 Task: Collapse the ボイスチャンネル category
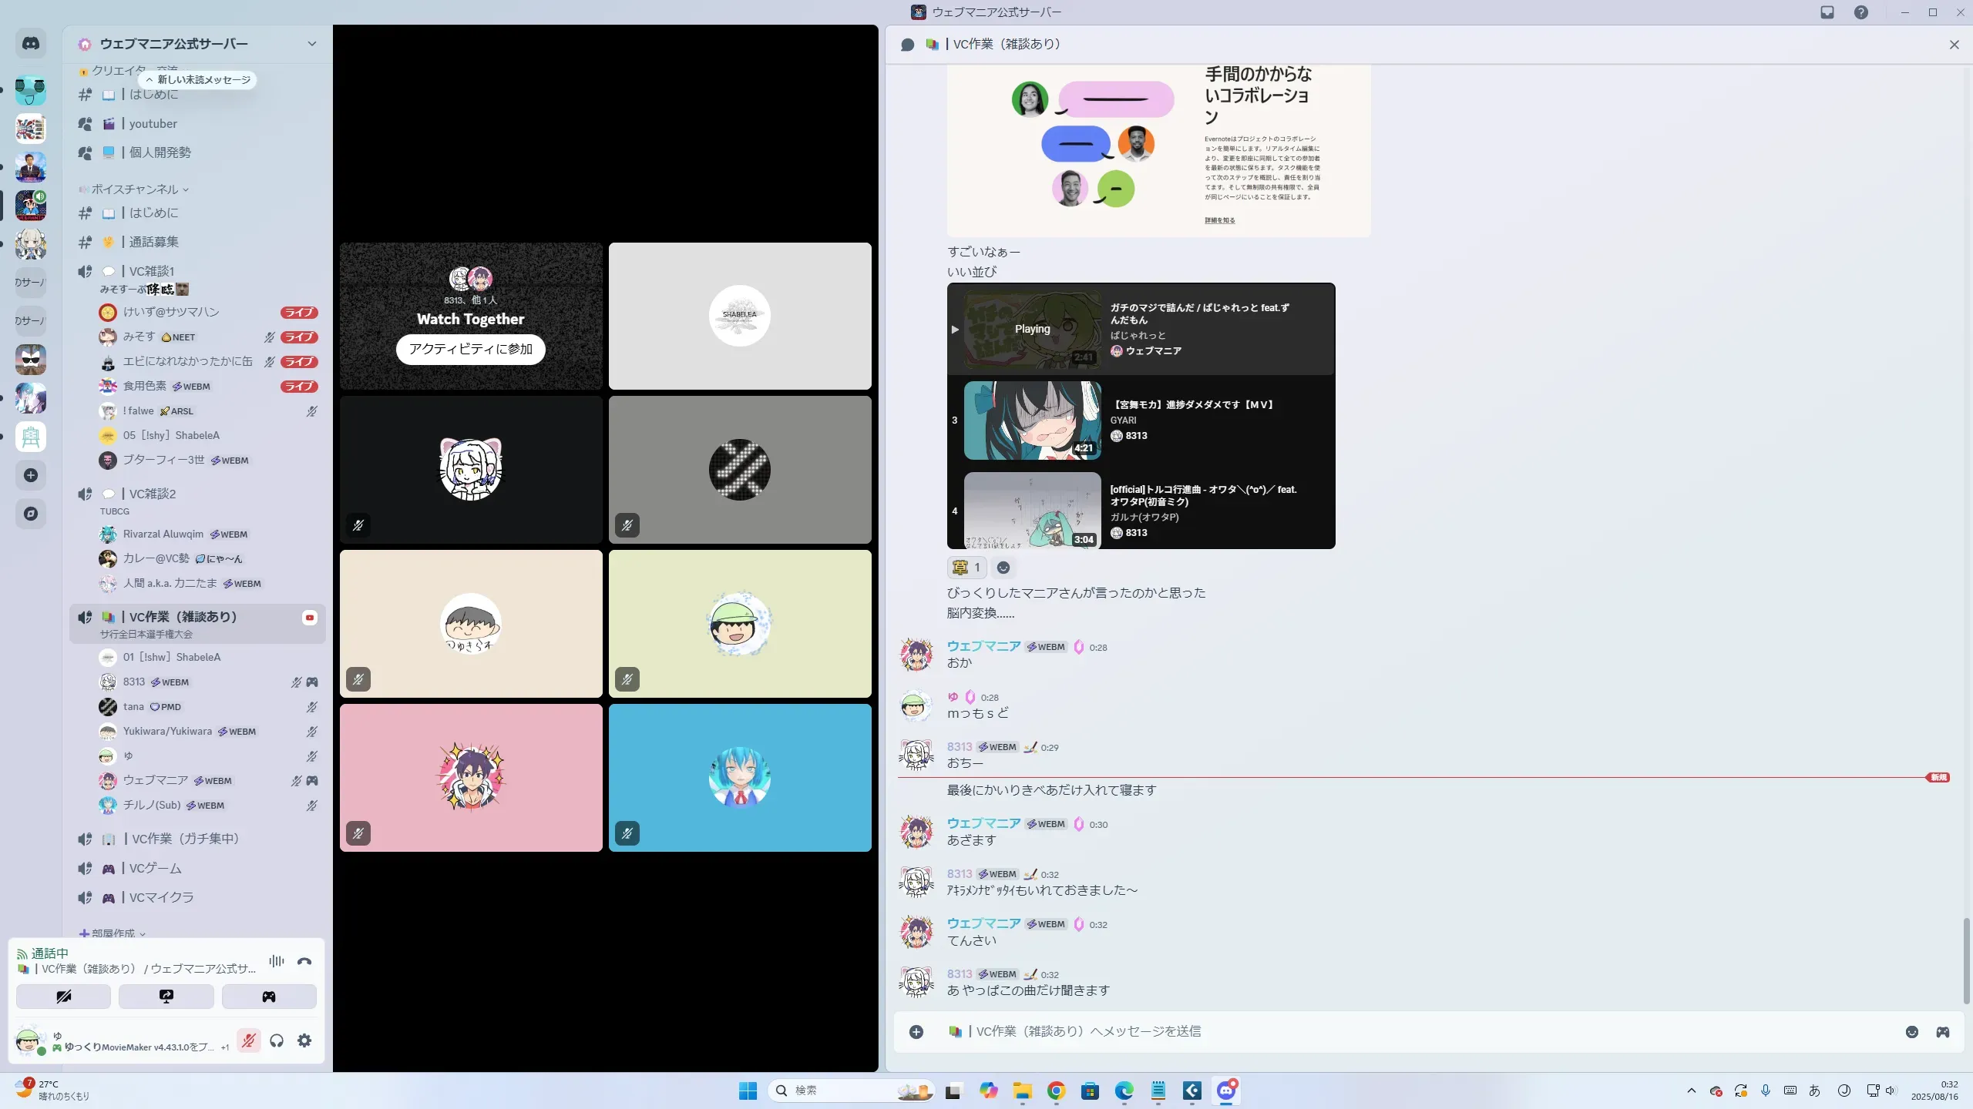click(x=135, y=189)
